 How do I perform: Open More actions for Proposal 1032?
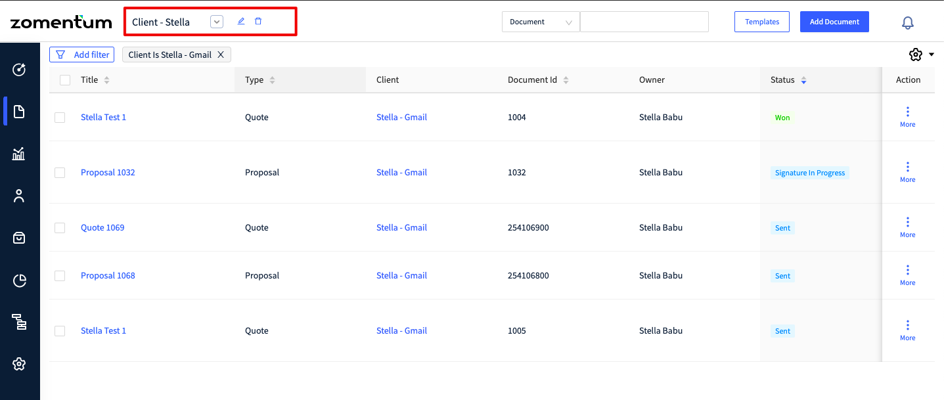[908, 172]
